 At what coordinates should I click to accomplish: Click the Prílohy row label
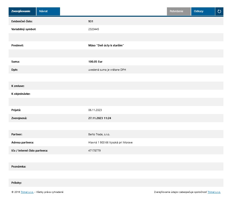click(x=16, y=183)
